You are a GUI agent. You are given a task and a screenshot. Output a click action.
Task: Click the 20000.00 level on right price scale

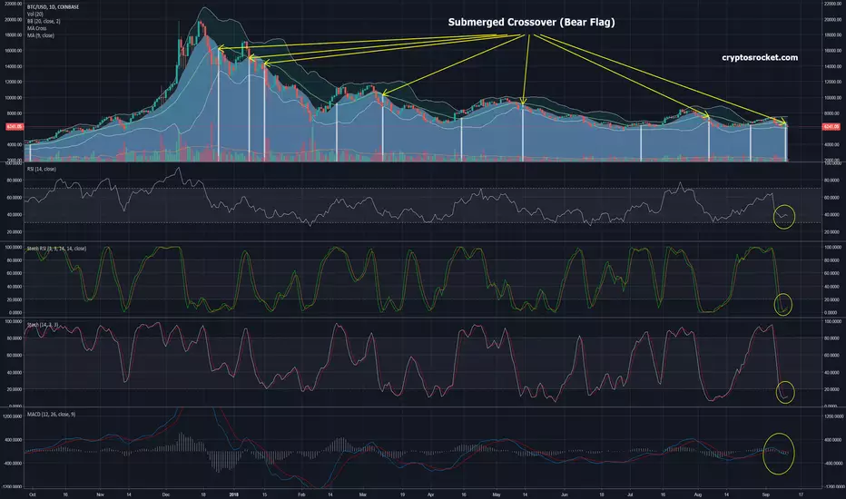832,19
